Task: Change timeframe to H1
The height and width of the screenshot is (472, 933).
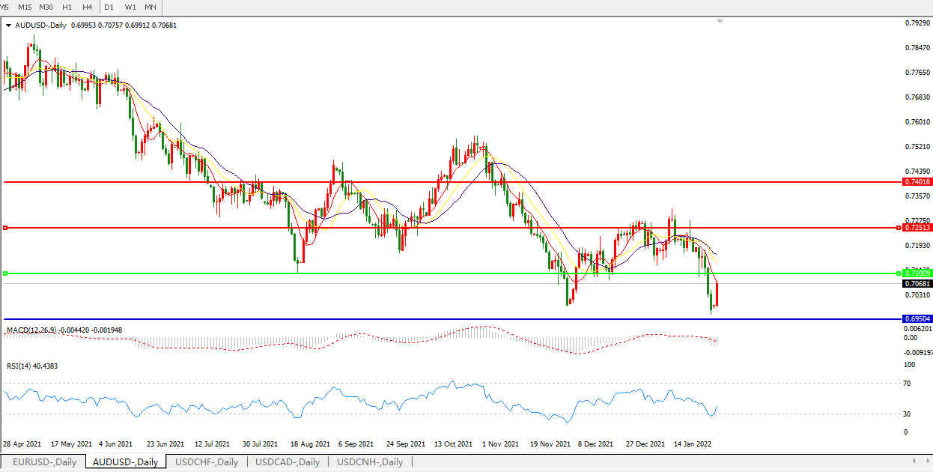Action: 67,7
